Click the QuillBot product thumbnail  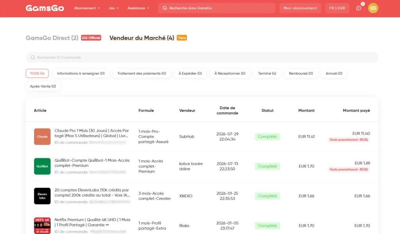42,166
